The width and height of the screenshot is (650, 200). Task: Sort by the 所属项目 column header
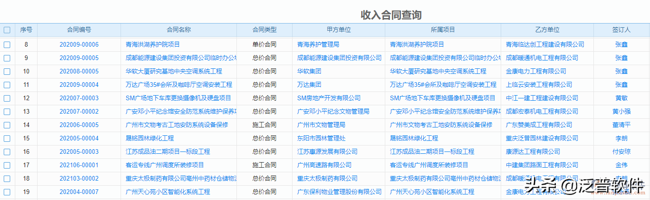(x=443, y=30)
